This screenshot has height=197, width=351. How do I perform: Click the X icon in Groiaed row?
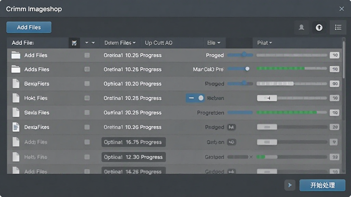[251, 157]
